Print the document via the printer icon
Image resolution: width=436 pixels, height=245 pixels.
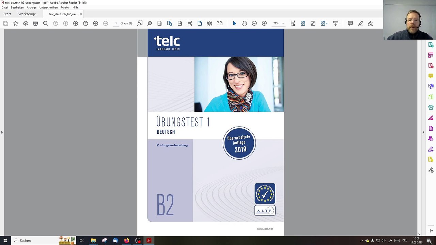(35, 23)
